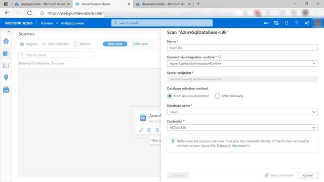Click the Continue button
The height and width of the screenshot is (182, 324).
pyautogui.click(x=178, y=175)
